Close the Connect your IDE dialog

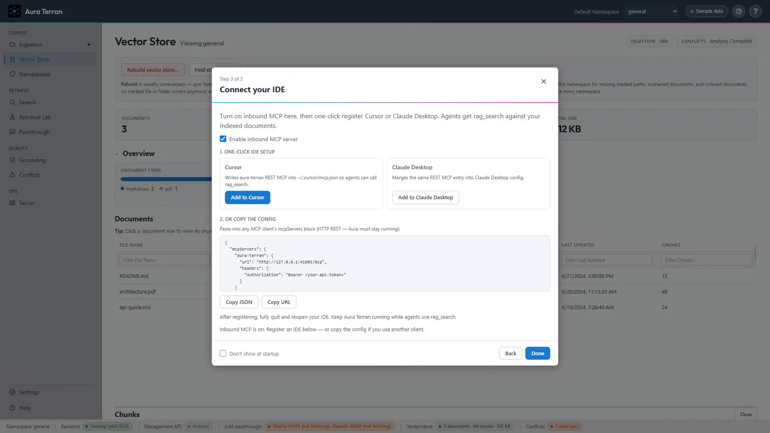[x=544, y=81]
